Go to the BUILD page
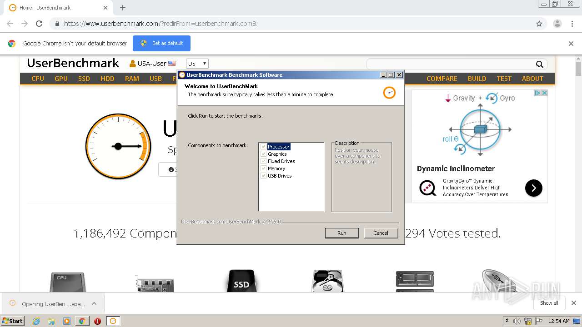 coord(477,79)
